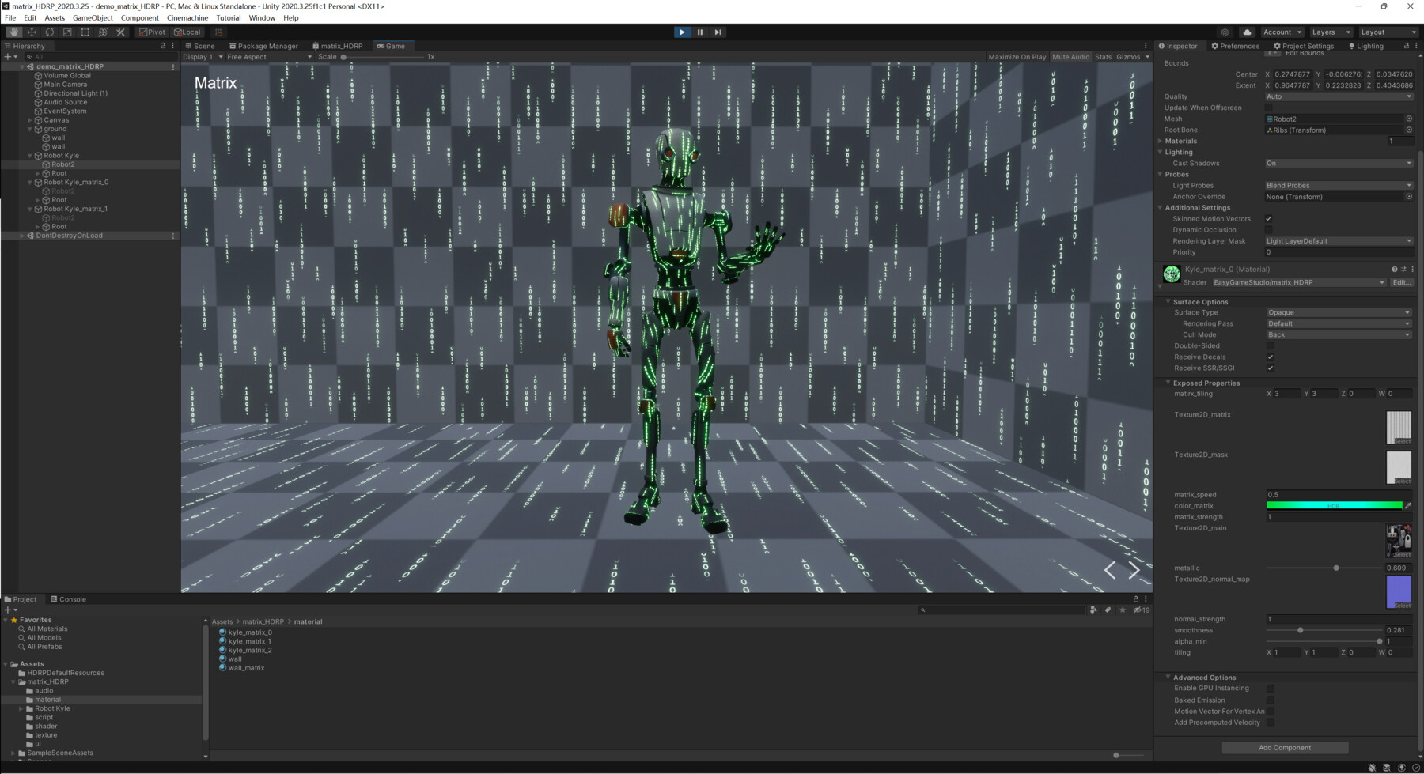Click the Add Component button
This screenshot has width=1424, height=774.
[1284, 747]
